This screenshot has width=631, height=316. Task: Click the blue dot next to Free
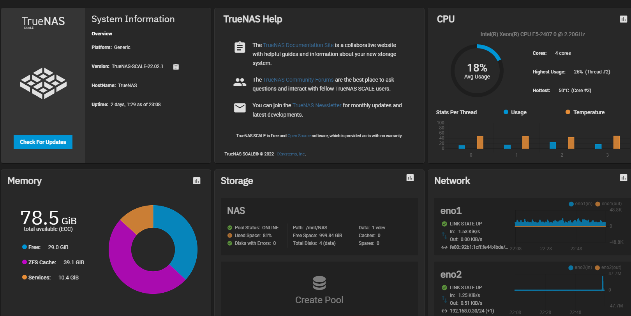(25, 247)
